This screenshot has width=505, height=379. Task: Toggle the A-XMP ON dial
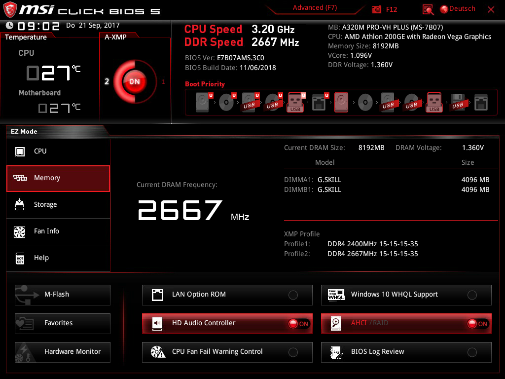[x=135, y=81]
